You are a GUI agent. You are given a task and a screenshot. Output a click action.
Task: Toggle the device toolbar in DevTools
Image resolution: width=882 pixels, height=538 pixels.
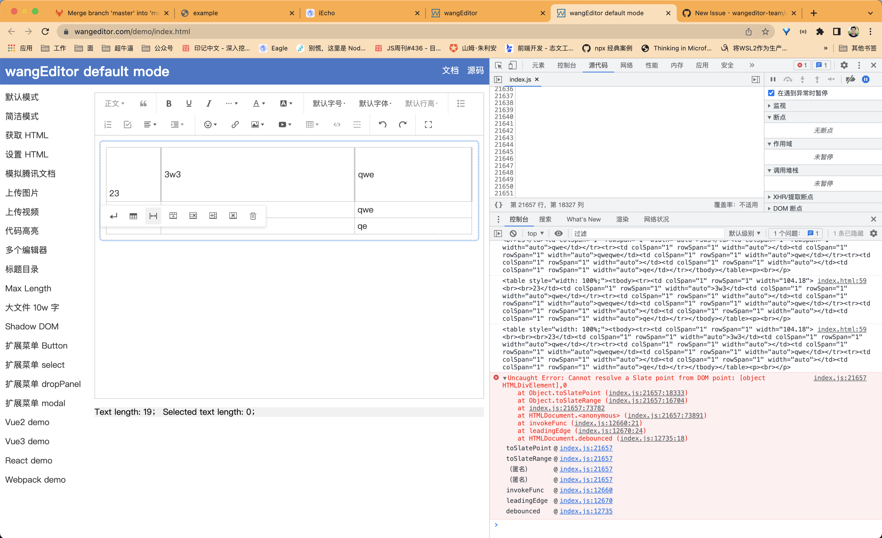click(x=513, y=65)
